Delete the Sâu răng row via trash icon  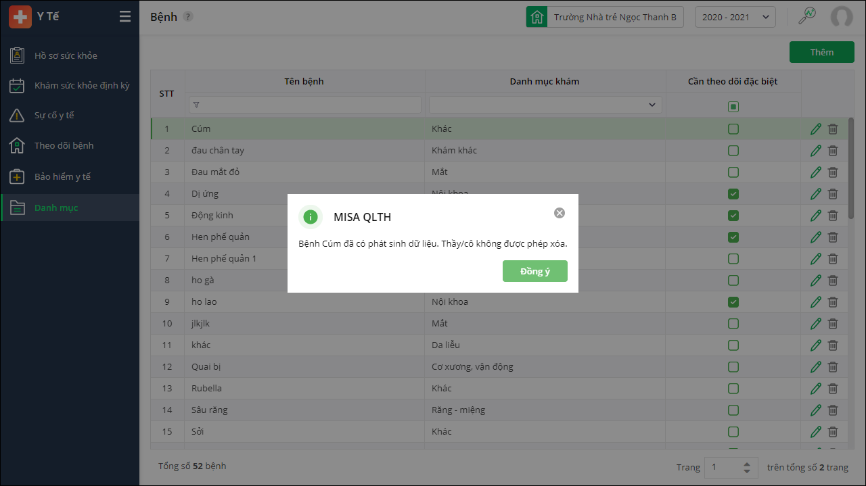click(833, 410)
